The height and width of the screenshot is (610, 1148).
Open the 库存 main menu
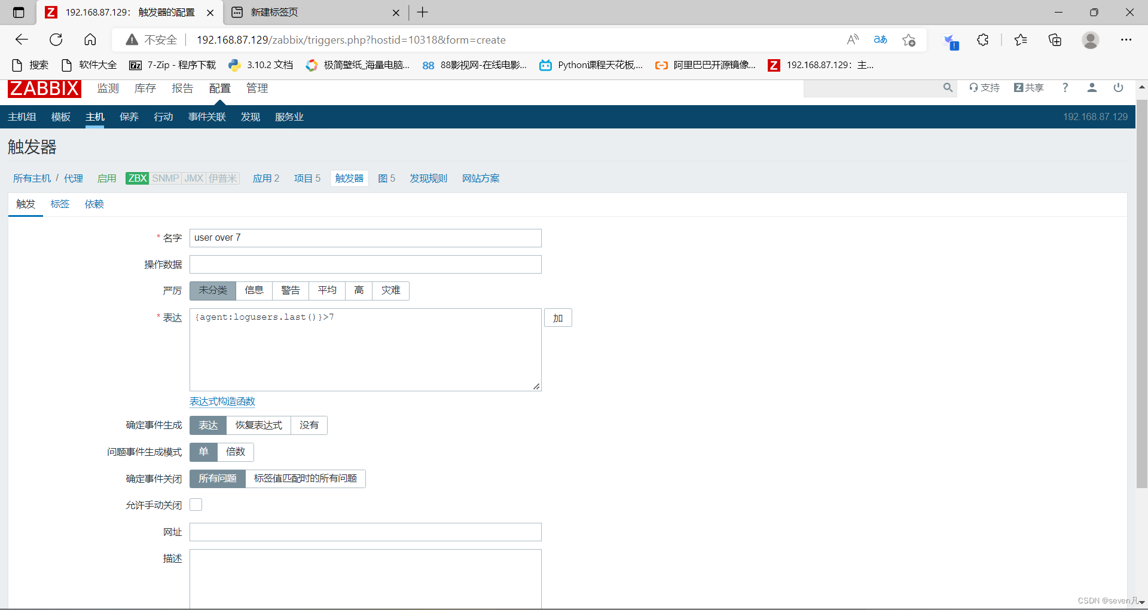pyautogui.click(x=145, y=88)
